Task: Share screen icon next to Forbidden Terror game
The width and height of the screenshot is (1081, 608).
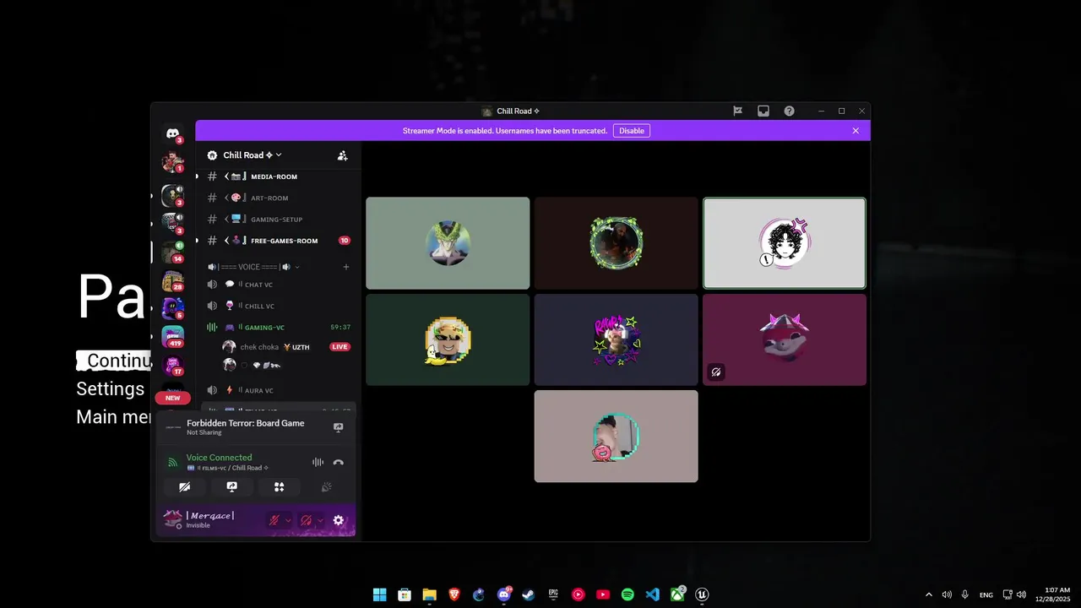Action: [338, 427]
